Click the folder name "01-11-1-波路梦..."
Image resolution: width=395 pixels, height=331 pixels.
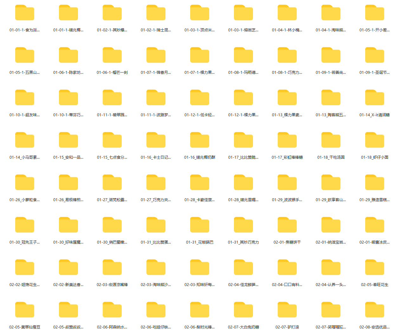tap(156, 115)
